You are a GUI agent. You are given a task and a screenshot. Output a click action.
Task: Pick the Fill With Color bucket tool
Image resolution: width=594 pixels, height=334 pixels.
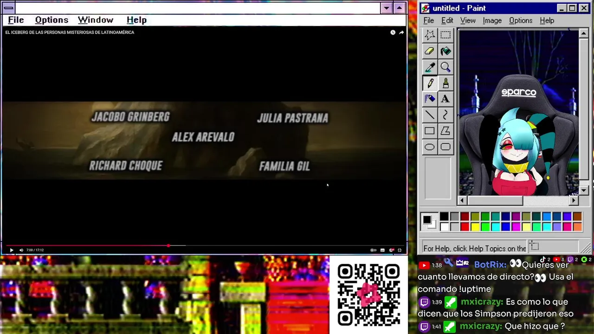[445, 51]
